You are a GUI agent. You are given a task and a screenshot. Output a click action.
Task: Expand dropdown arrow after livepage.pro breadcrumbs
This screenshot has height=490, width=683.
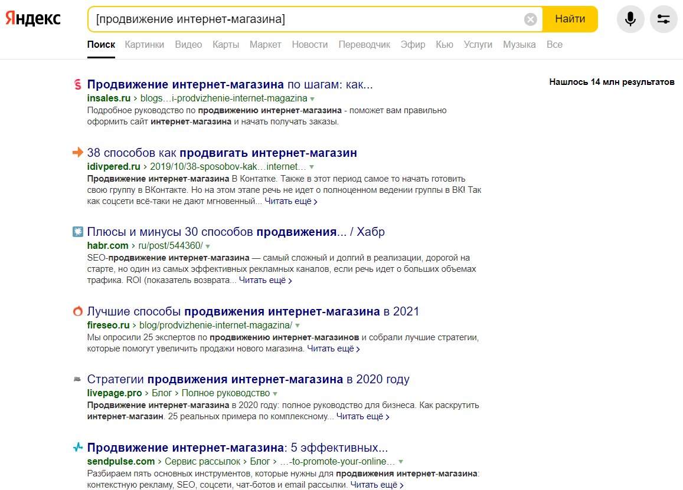(275, 393)
